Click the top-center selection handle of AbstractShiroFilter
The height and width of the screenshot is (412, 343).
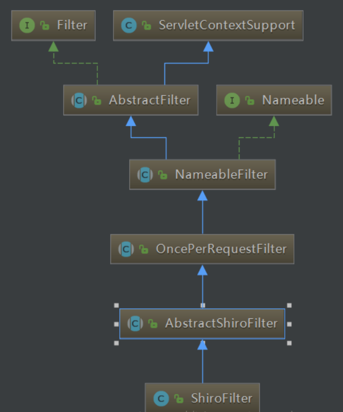202,305
